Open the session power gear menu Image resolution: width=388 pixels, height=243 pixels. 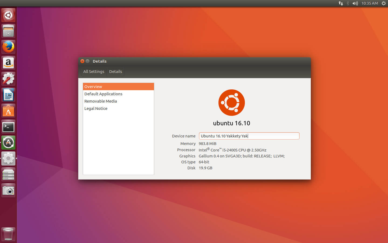coord(383,3)
